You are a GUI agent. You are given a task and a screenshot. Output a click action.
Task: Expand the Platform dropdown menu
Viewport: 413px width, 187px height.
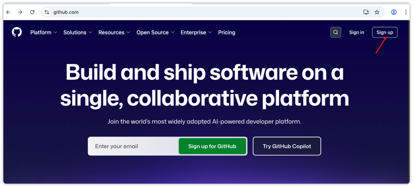click(x=44, y=33)
